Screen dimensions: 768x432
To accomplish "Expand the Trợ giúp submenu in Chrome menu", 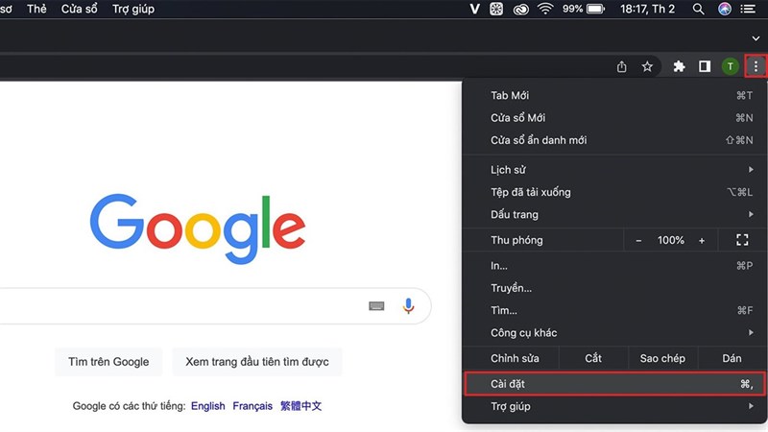I will [x=614, y=406].
